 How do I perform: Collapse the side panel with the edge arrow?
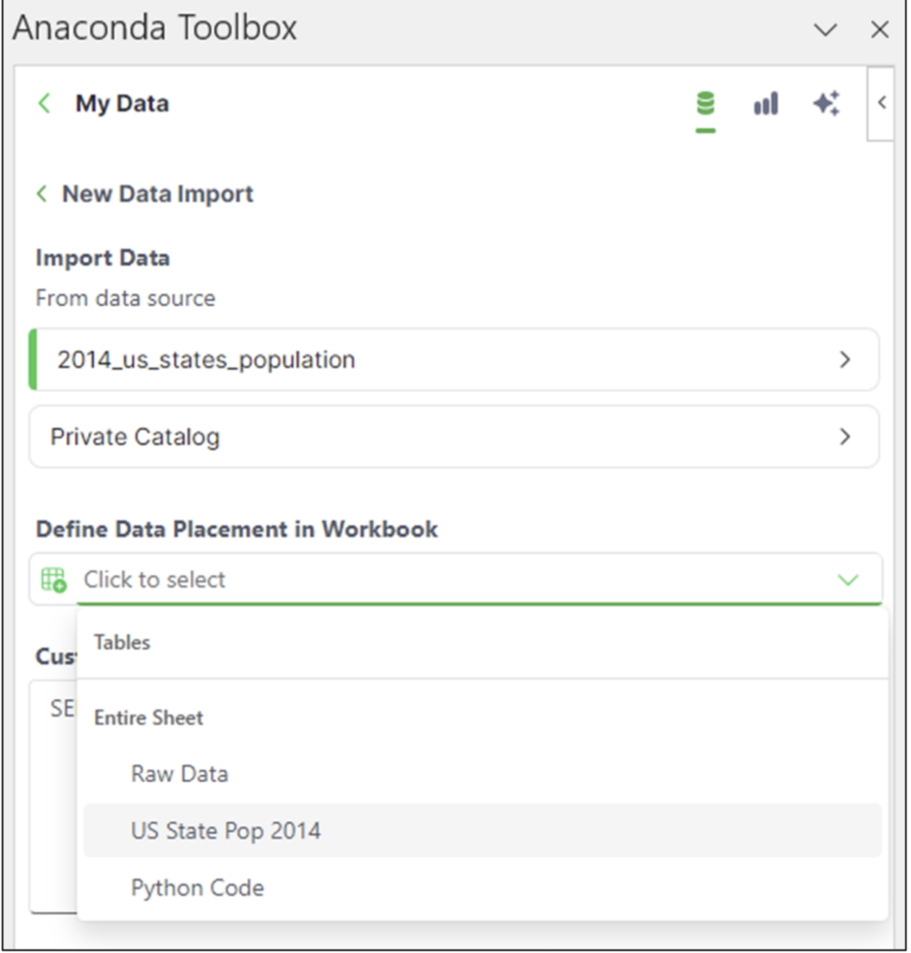[x=881, y=103]
